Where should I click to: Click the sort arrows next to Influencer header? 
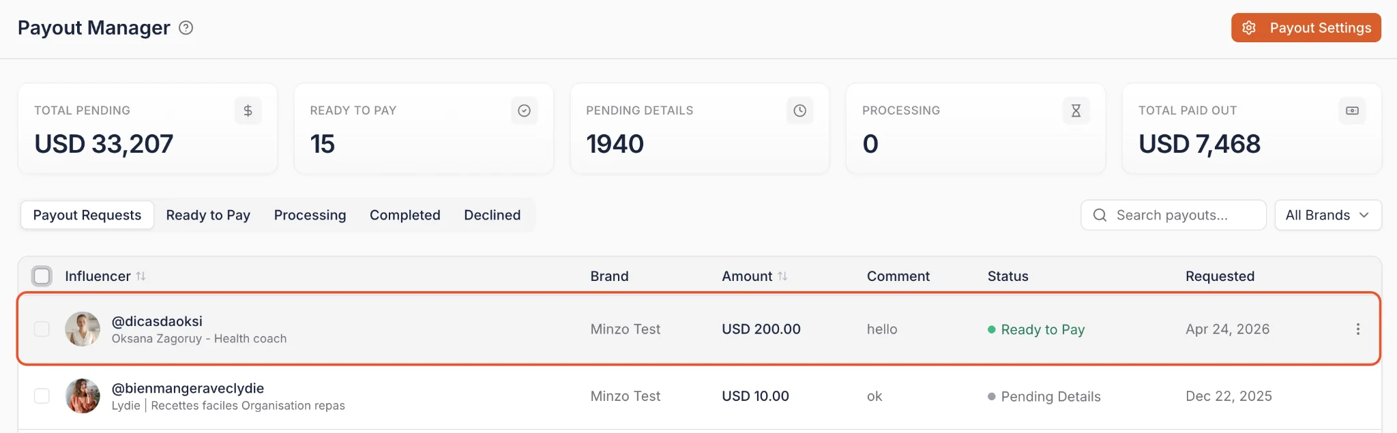pyautogui.click(x=141, y=276)
